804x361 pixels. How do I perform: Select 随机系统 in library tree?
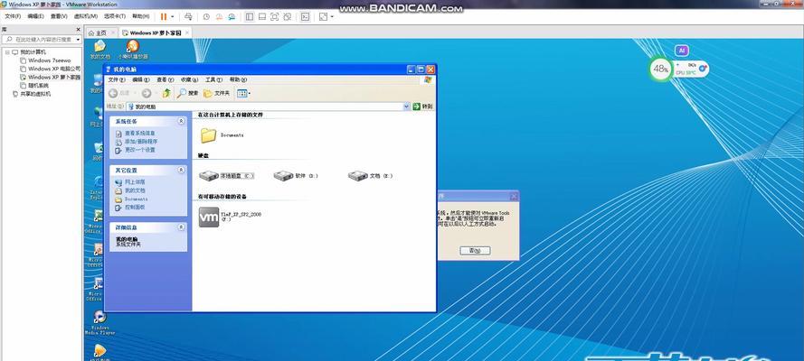33,86
